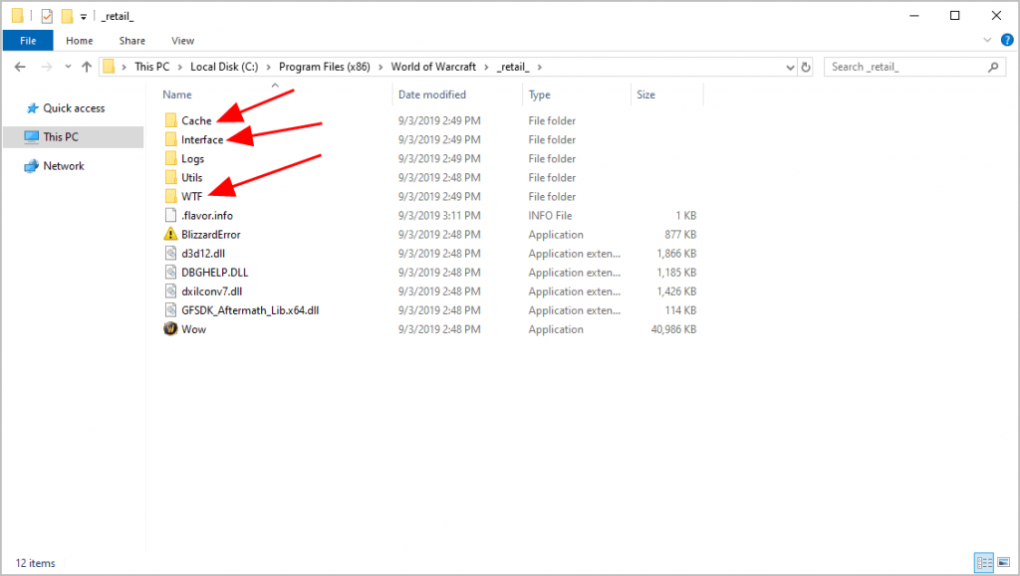This screenshot has height=576, width=1020.
Task: Switch to Details view layout icon
Action: 983,562
